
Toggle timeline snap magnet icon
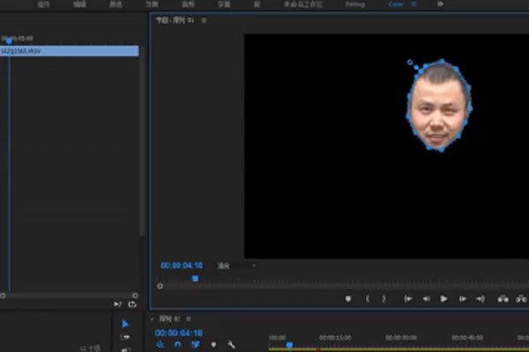click(x=177, y=345)
